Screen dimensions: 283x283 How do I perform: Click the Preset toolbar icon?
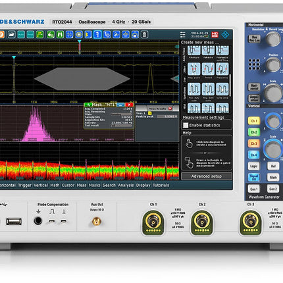click(30, 34)
